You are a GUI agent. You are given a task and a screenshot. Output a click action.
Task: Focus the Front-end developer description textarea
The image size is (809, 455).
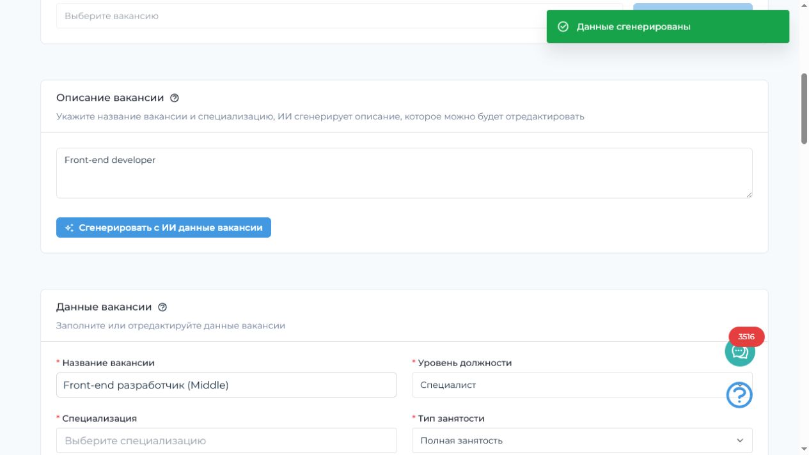point(404,173)
